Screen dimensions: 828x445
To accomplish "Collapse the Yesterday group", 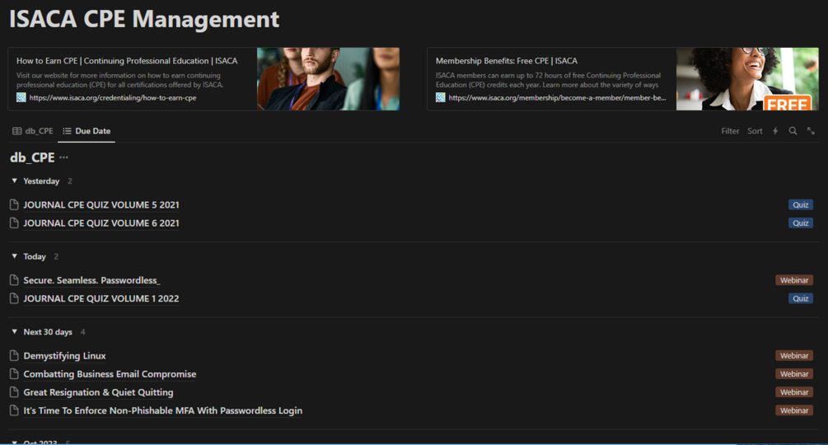I will 14,180.
